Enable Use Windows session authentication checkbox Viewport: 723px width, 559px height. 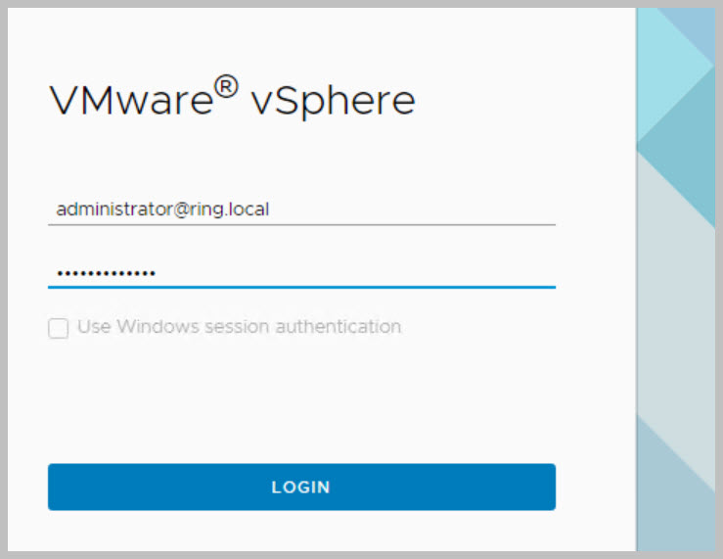tap(59, 328)
